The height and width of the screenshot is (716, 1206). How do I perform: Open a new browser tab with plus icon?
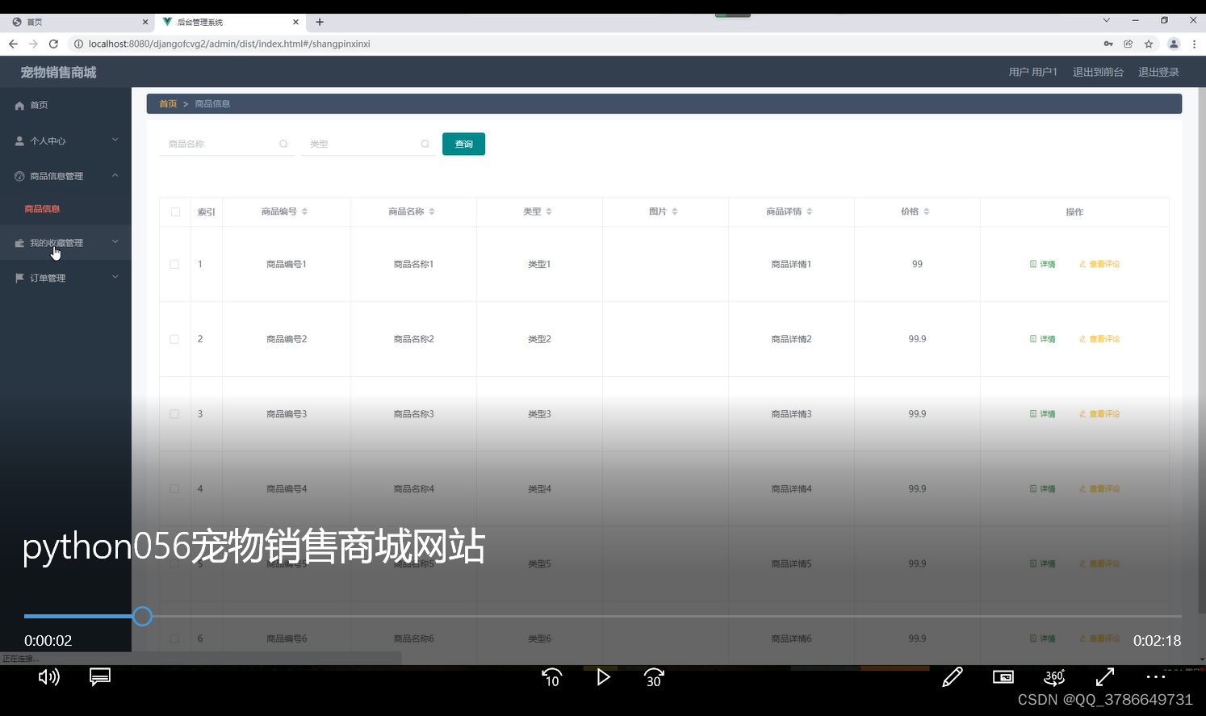tap(320, 22)
